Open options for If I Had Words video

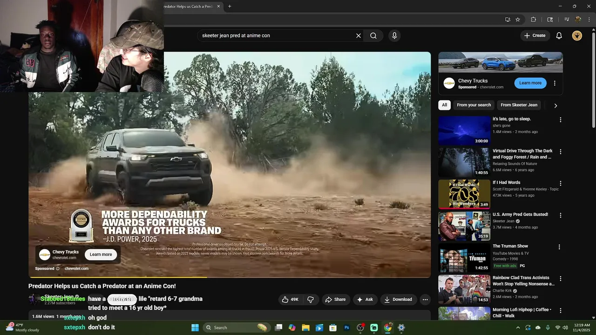click(560, 183)
